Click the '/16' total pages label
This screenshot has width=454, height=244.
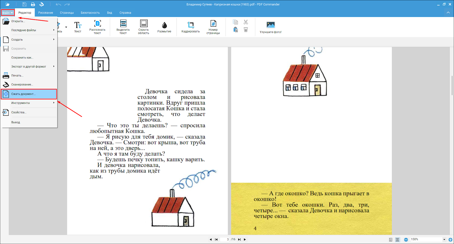[x=233, y=239]
